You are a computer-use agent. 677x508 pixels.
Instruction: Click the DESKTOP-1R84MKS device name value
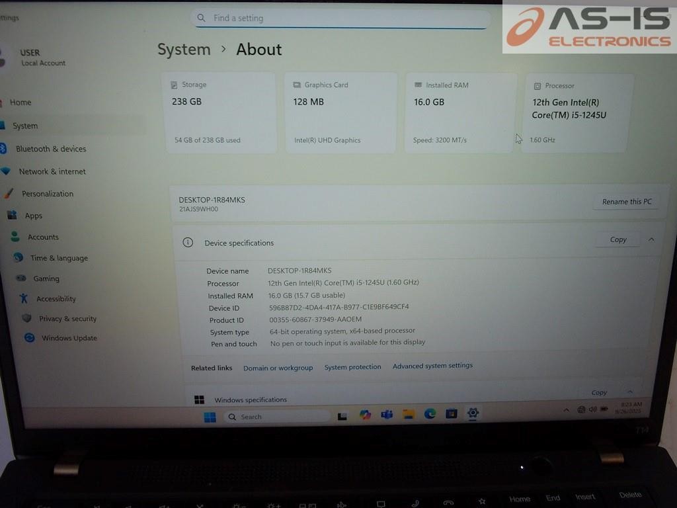[x=299, y=271]
